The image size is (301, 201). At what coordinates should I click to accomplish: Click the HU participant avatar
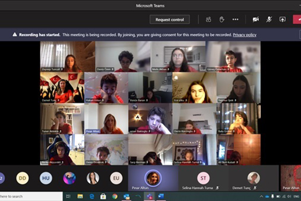pyautogui.click(x=46, y=178)
